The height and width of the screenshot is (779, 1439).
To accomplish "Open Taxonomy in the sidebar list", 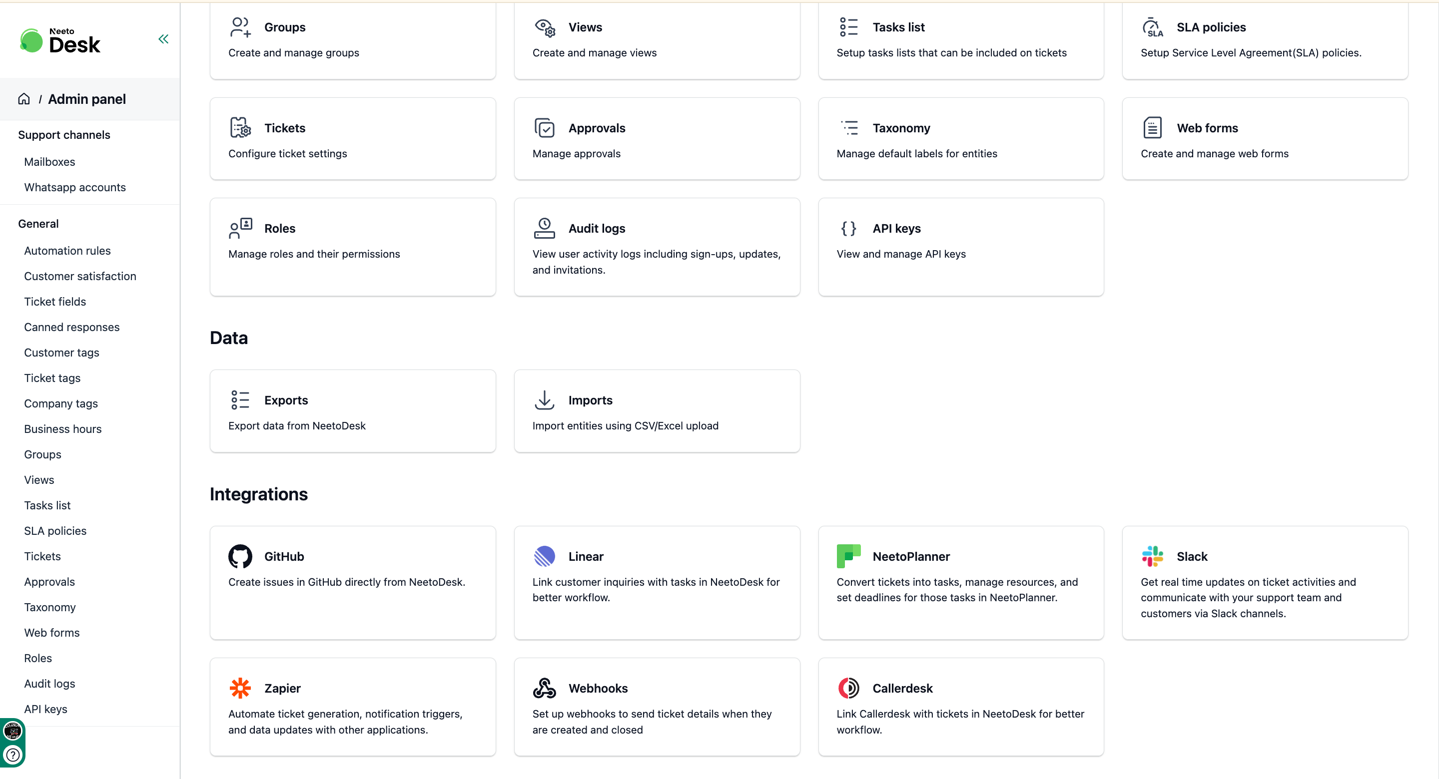I will (50, 607).
